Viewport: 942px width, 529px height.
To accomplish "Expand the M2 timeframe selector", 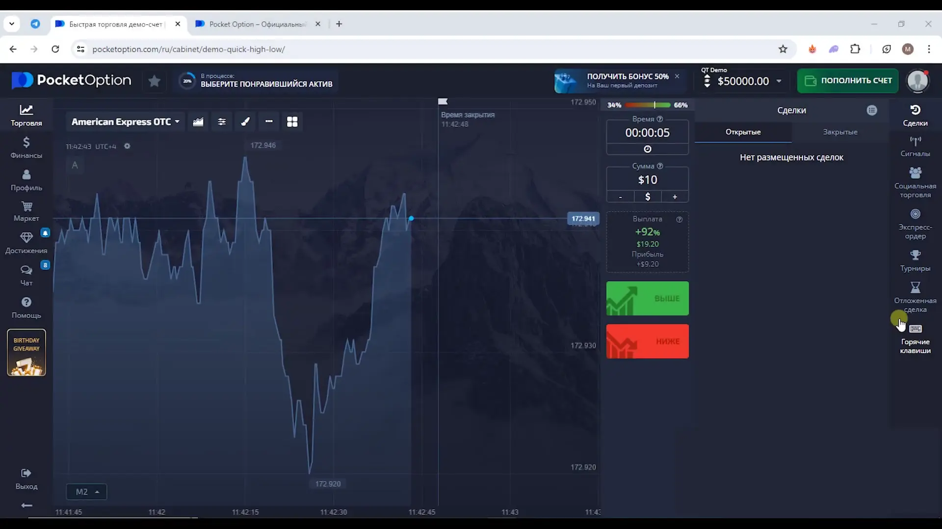I will [x=86, y=491].
